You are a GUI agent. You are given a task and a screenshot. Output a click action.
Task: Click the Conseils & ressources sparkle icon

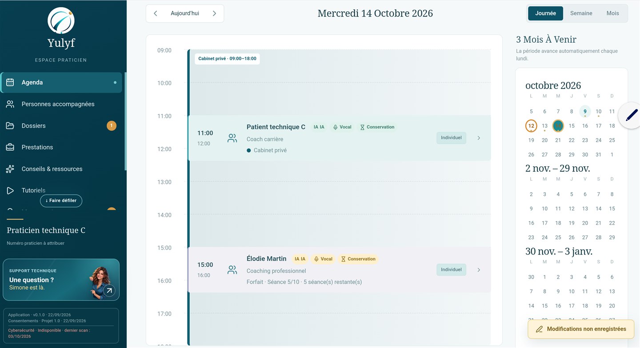pyautogui.click(x=10, y=169)
